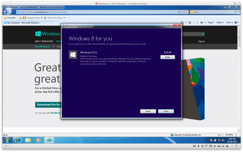
Task: Open the search provider dropdown arrow
Action: pyautogui.click(x=239, y=12)
